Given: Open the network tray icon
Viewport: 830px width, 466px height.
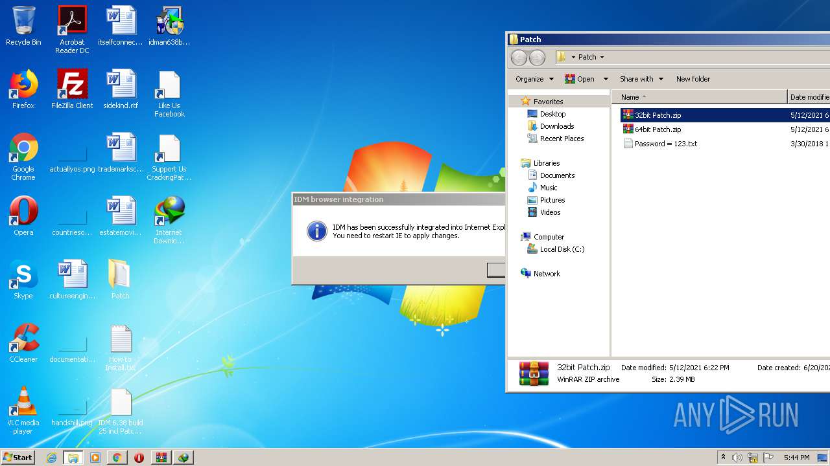Looking at the screenshot, I should (753, 458).
